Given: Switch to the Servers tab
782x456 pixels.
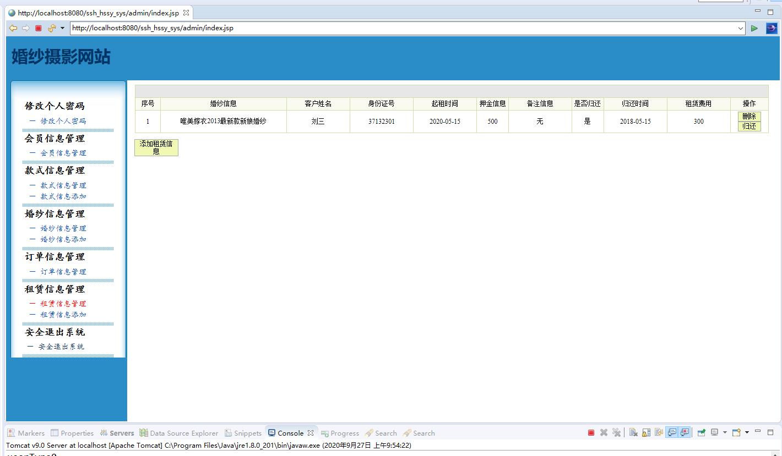Looking at the screenshot, I should (x=117, y=433).
